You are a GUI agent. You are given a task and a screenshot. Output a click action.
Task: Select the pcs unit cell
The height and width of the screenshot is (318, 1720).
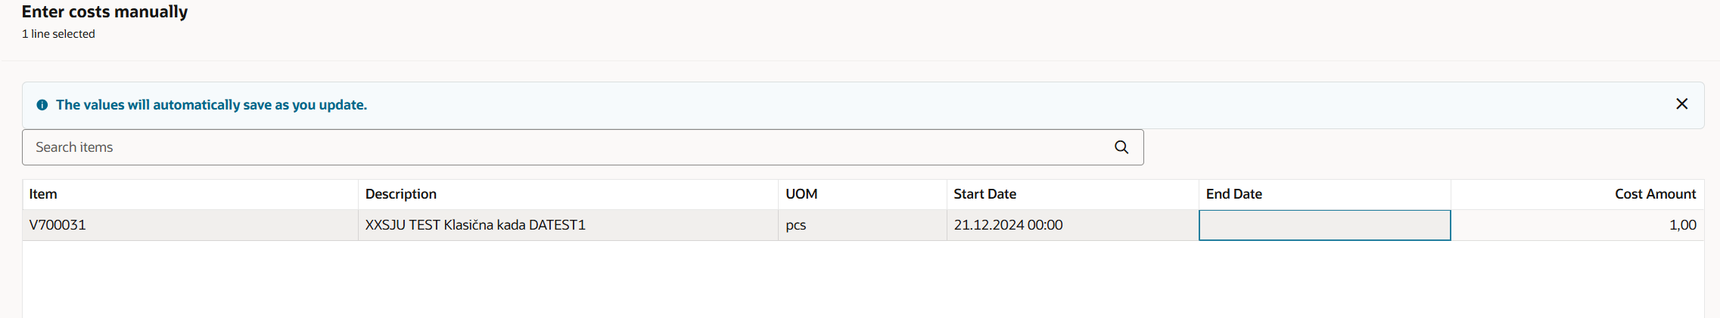coord(796,225)
